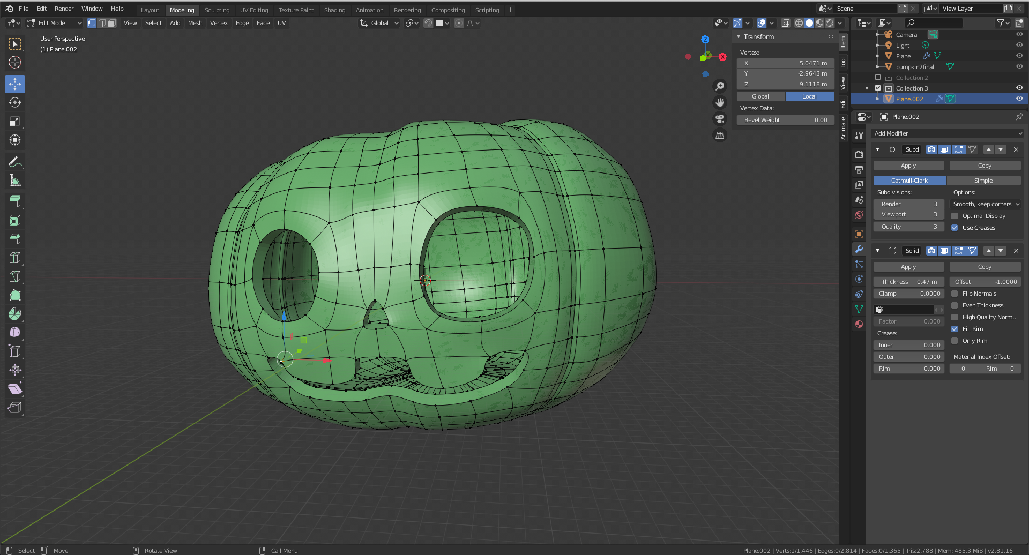Select the Poly Build tool
Image resolution: width=1029 pixels, height=555 pixels.
point(15,295)
